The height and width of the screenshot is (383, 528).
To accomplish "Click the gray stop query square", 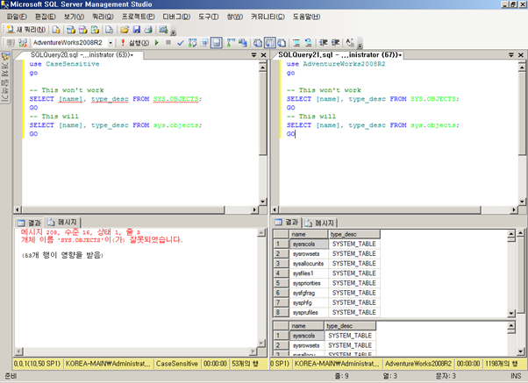I will (168, 42).
